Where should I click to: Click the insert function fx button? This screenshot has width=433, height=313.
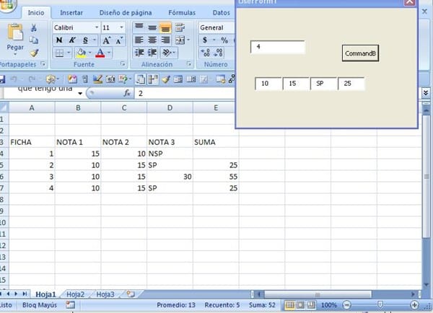click(x=127, y=93)
